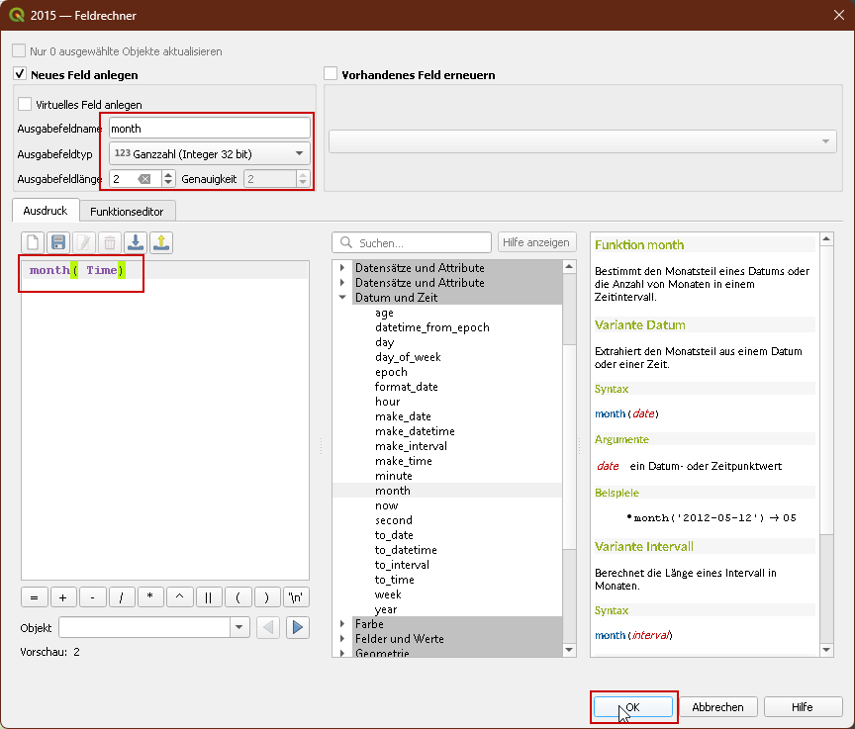Viewport: 855px width, 729px height.
Task: Click the export user expressions icon
Action: tap(161, 242)
